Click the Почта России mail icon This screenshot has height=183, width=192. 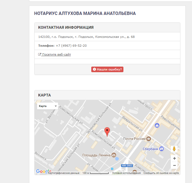[x=149, y=139]
